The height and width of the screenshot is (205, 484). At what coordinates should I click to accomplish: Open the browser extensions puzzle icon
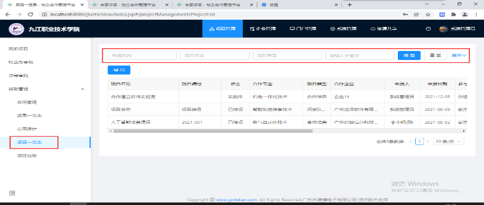tap(453, 14)
